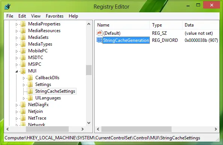Viewport: 223px width, 145px height.
Task: Sort values by the Data column header
Action: coord(201,25)
